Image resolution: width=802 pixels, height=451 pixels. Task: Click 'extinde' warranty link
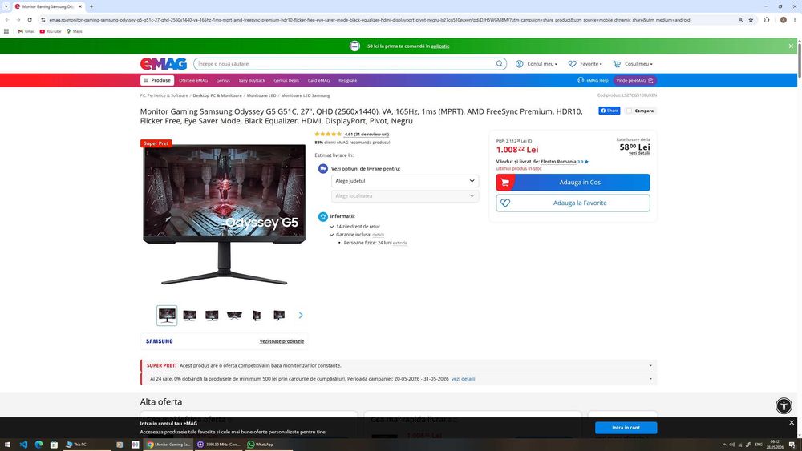pos(400,243)
